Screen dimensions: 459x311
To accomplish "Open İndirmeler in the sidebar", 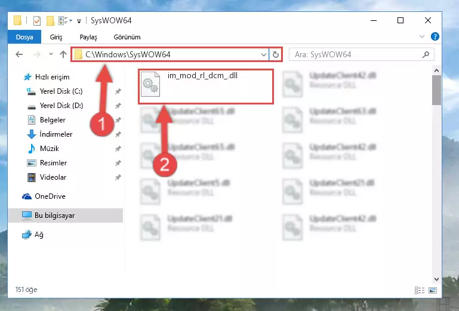I will (56, 134).
